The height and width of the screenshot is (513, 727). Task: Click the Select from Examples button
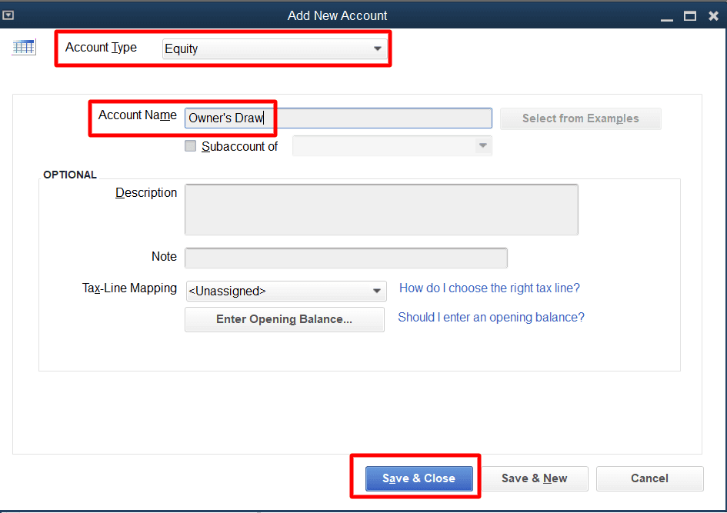(x=580, y=118)
